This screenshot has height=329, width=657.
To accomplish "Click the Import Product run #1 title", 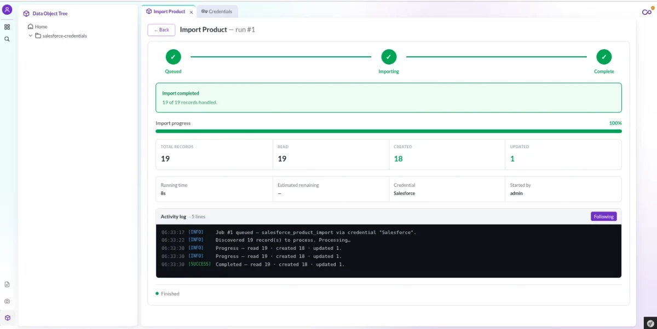I will pos(217,30).
